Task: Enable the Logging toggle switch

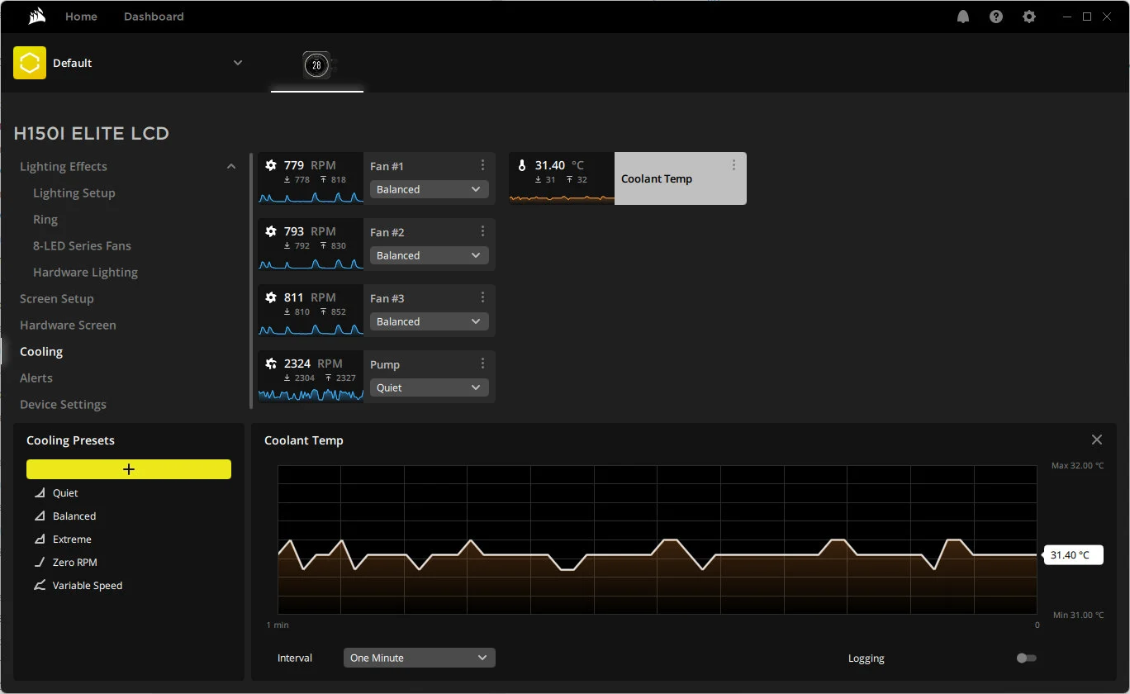Action: 1026,658
